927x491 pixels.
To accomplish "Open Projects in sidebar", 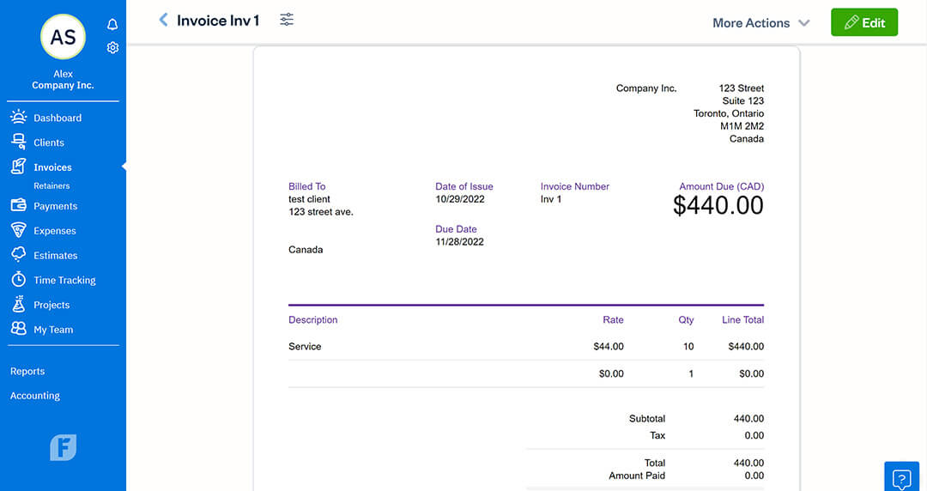I will pos(51,306).
